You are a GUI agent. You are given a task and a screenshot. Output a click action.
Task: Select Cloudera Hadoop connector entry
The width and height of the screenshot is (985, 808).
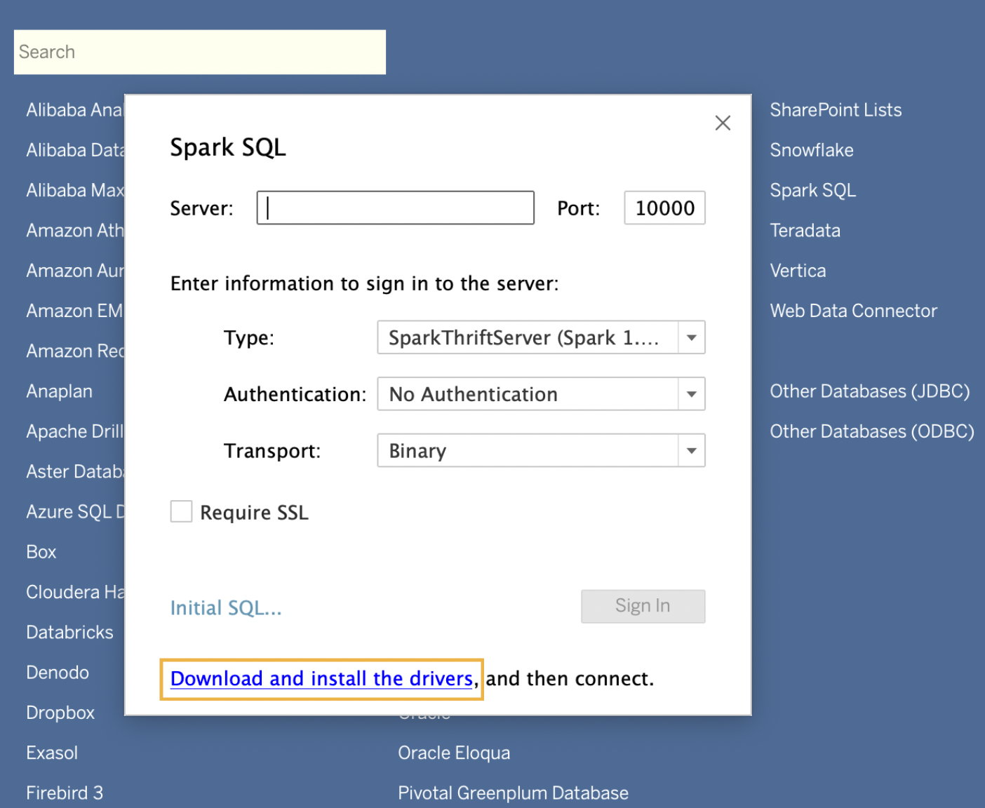coord(75,592)
